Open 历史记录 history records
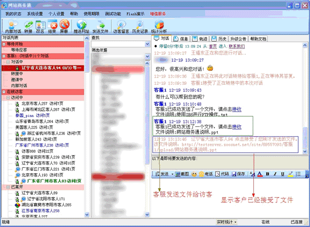This screenshot has width=310, height=227. click(140, 26)
